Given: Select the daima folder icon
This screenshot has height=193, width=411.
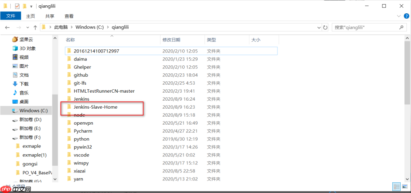Looking at the screenshot, I should 69,59.
